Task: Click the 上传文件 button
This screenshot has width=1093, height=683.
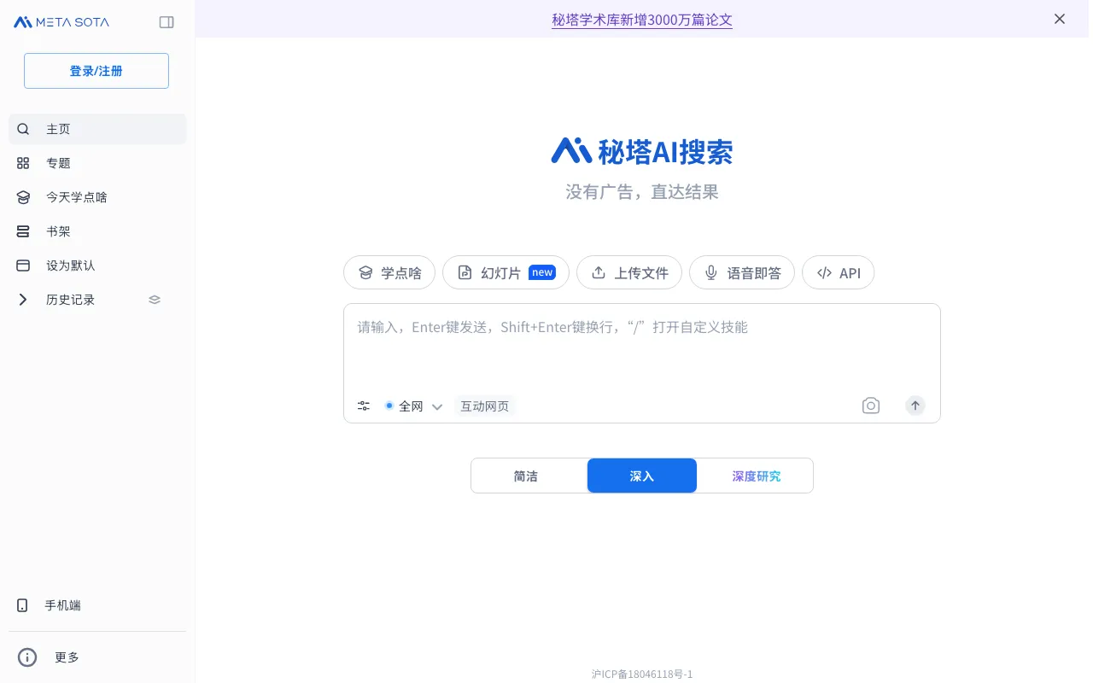Action: coord(629,272)
